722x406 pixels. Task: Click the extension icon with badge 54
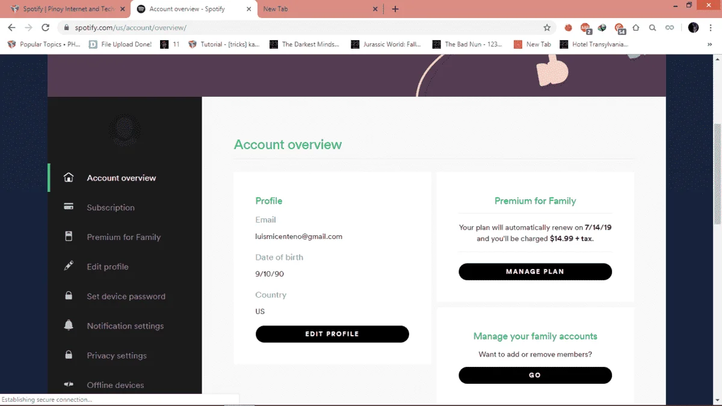click(x=620, y=28)
